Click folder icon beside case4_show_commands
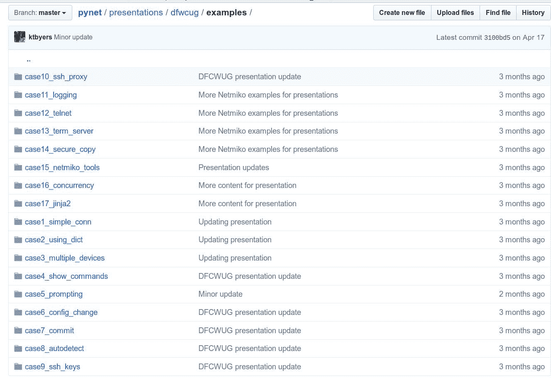The height and width of the screenshot is (378, 551). [x=18, y=276]
